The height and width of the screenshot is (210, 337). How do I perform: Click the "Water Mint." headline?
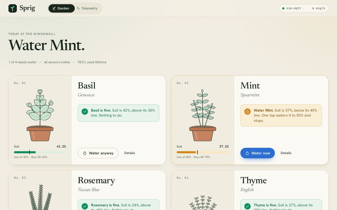pos(47,45)
